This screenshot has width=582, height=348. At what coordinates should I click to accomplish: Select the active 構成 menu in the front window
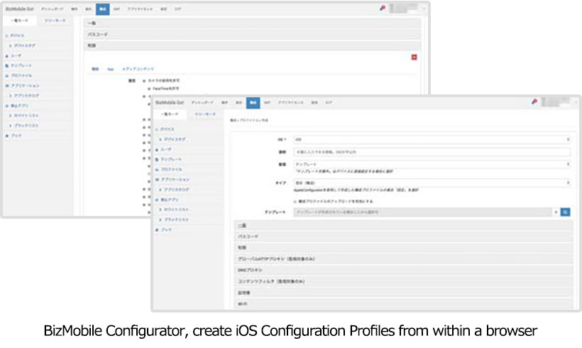(253, 102)
